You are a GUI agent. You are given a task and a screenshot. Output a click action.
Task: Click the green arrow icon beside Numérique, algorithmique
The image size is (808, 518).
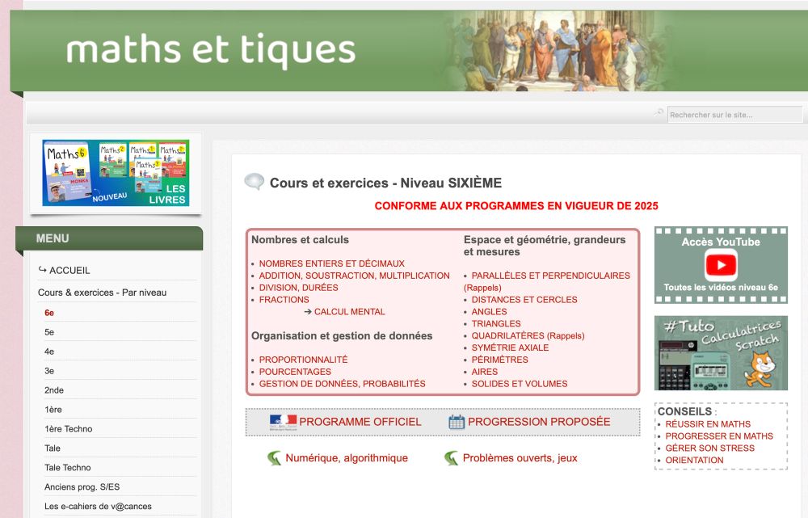[x=274, y=457]
